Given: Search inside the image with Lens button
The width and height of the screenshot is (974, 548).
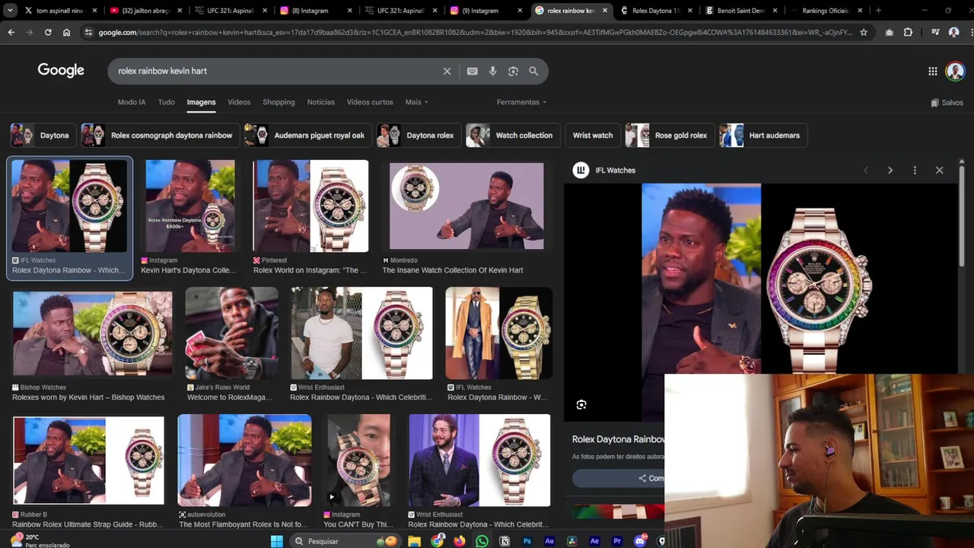Looking at the screenshot, I should (581, 405).
